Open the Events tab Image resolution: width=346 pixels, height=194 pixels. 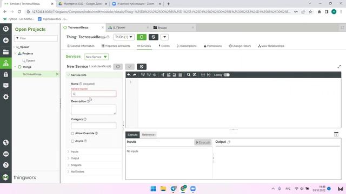point(164,46)
